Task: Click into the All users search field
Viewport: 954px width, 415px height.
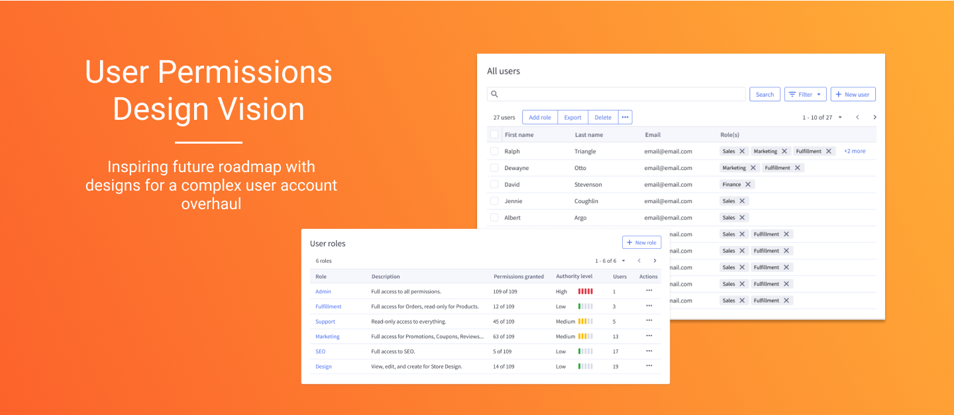Action: (616, 94)
